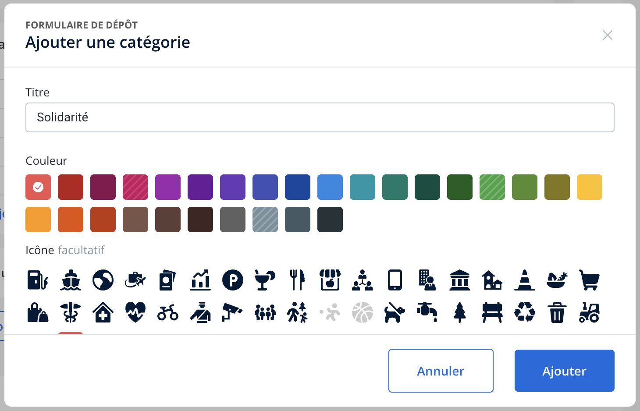640x411 pixels.
Task: Pick the recycling arrows icon
Action: [525, 312]
